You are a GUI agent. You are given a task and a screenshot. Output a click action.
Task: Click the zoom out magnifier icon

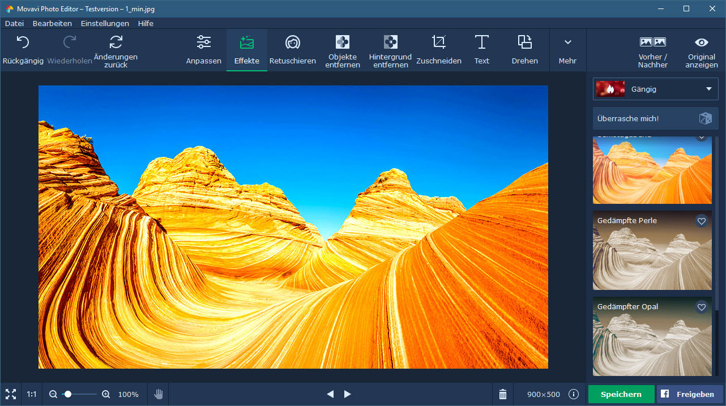pyautogui.click(x=53, y=394)
